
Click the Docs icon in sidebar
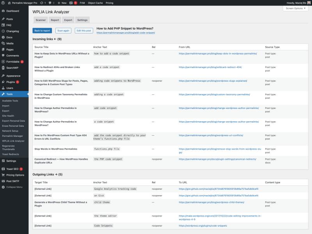[x=3, y=37]
